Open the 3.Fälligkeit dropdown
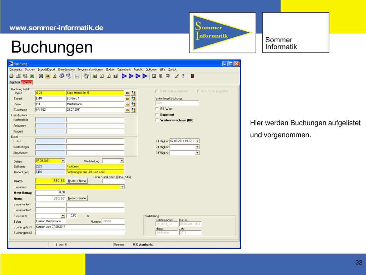The image size is (366, 275). point(197,153)
